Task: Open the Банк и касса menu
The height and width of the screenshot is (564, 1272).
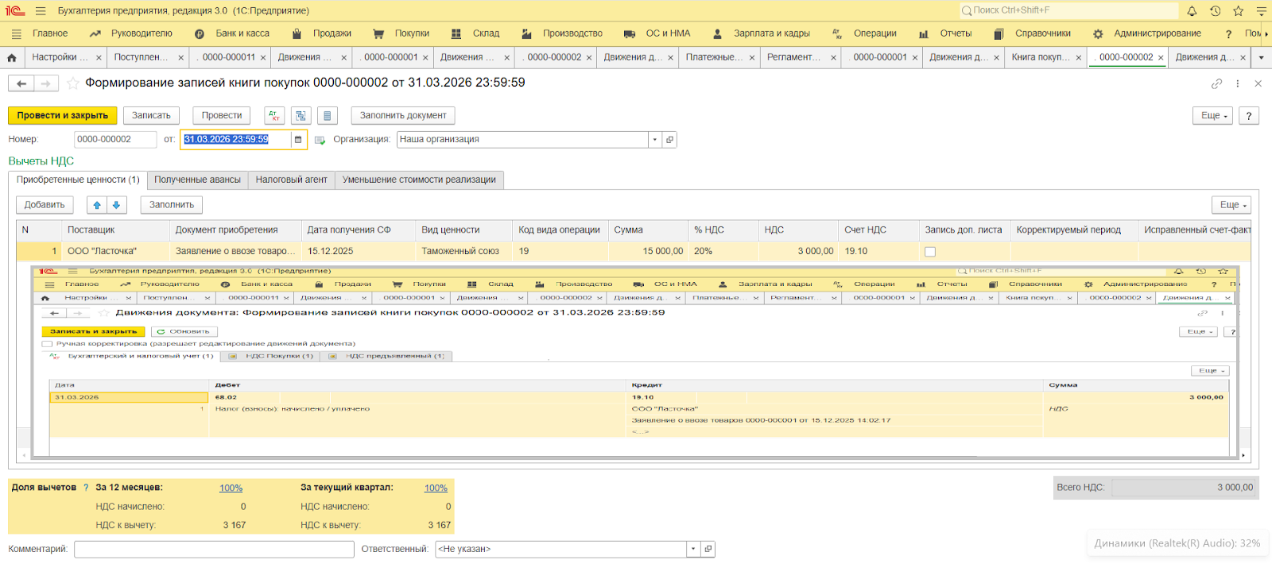Action: click(242, 33)
